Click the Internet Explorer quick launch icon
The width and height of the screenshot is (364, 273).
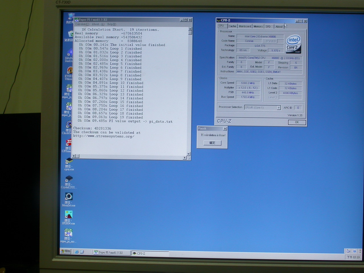tap(77, 252)
